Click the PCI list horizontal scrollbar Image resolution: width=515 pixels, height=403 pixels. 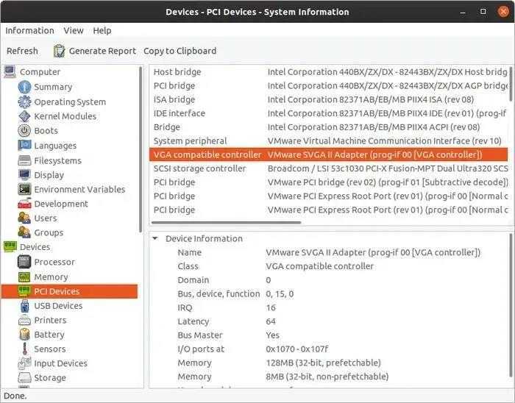(226, 223)
